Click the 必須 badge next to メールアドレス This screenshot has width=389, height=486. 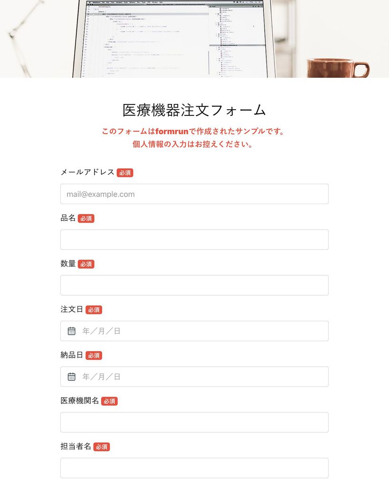coord(125,173)
